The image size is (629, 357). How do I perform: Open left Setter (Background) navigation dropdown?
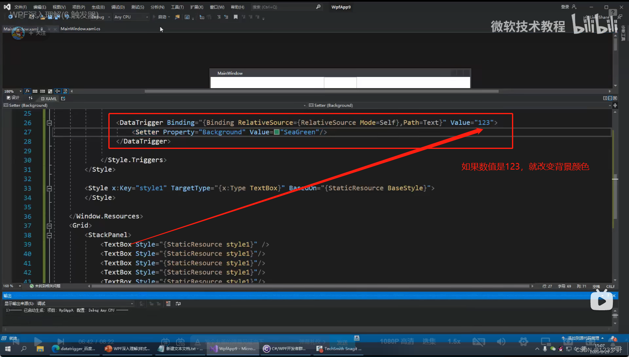tap(154, 105)
